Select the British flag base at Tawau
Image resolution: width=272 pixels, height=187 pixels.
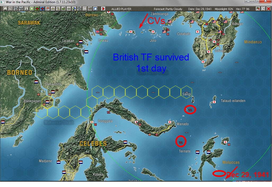pyautogui.click(x=97, y=31)
